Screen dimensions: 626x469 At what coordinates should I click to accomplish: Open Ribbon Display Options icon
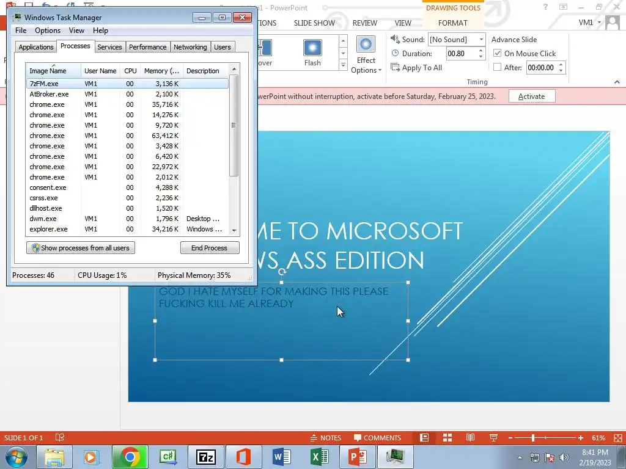tap(563, 7)
